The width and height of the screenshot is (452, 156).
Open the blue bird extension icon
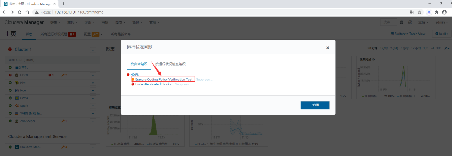point(430,12)
